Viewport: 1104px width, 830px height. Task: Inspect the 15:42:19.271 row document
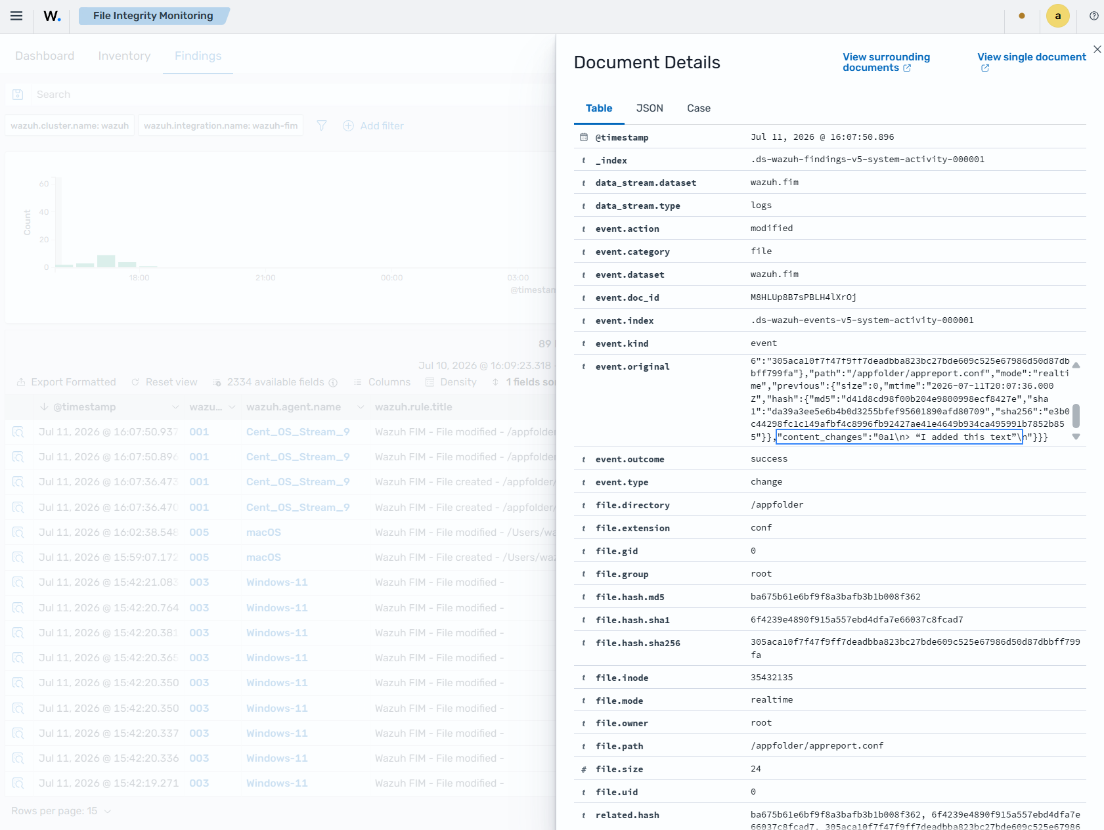(x=18, y=783)
